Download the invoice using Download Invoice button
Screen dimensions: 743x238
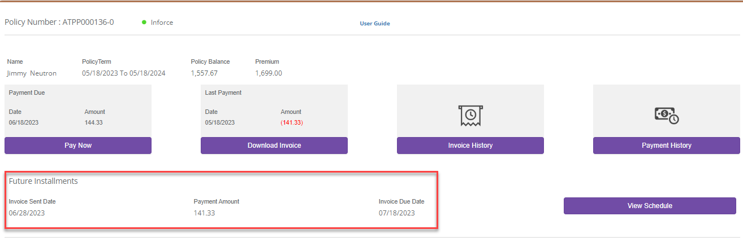[x=274, y=146]
